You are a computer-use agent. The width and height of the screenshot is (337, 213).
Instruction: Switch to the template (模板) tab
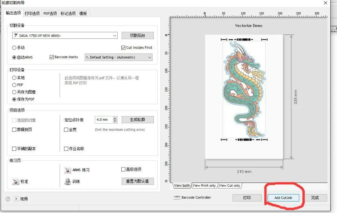(83, 13)
